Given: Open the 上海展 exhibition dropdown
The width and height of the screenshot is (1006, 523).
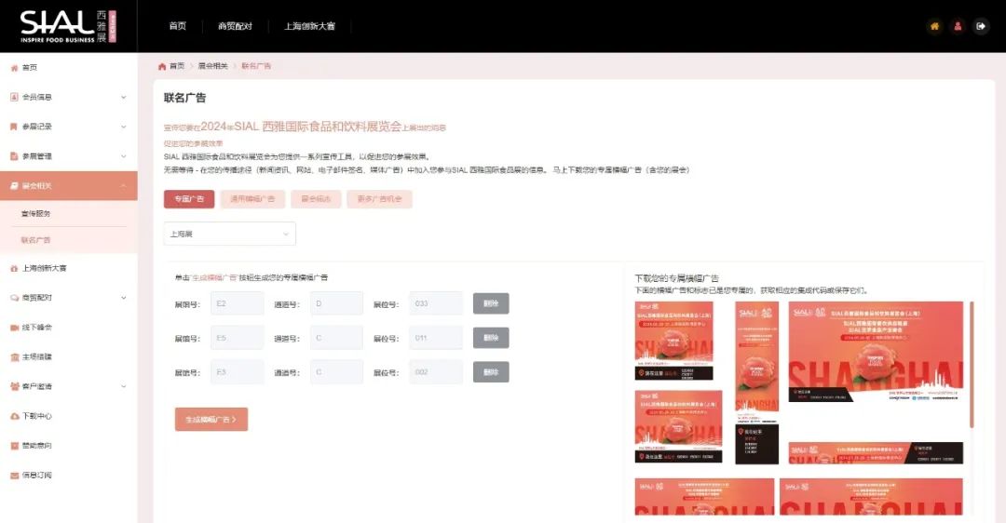Looking at the screenshot, I should tap(229, 234).
